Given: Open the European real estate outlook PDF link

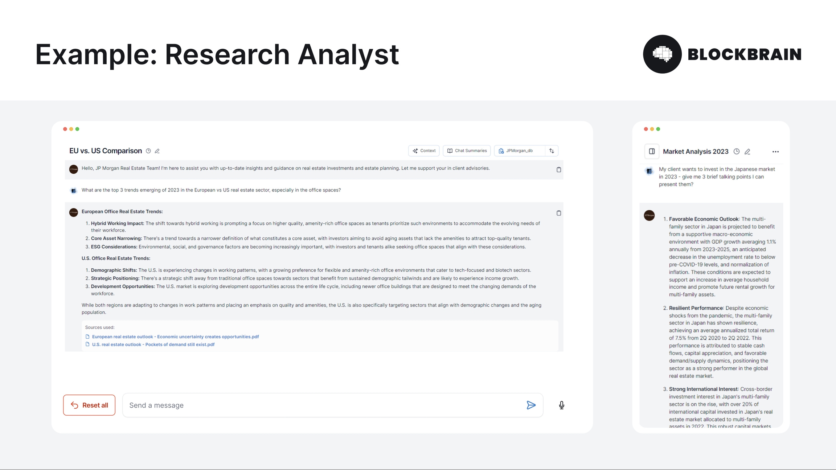Looking at the screenshot, I should coord(175,337).
